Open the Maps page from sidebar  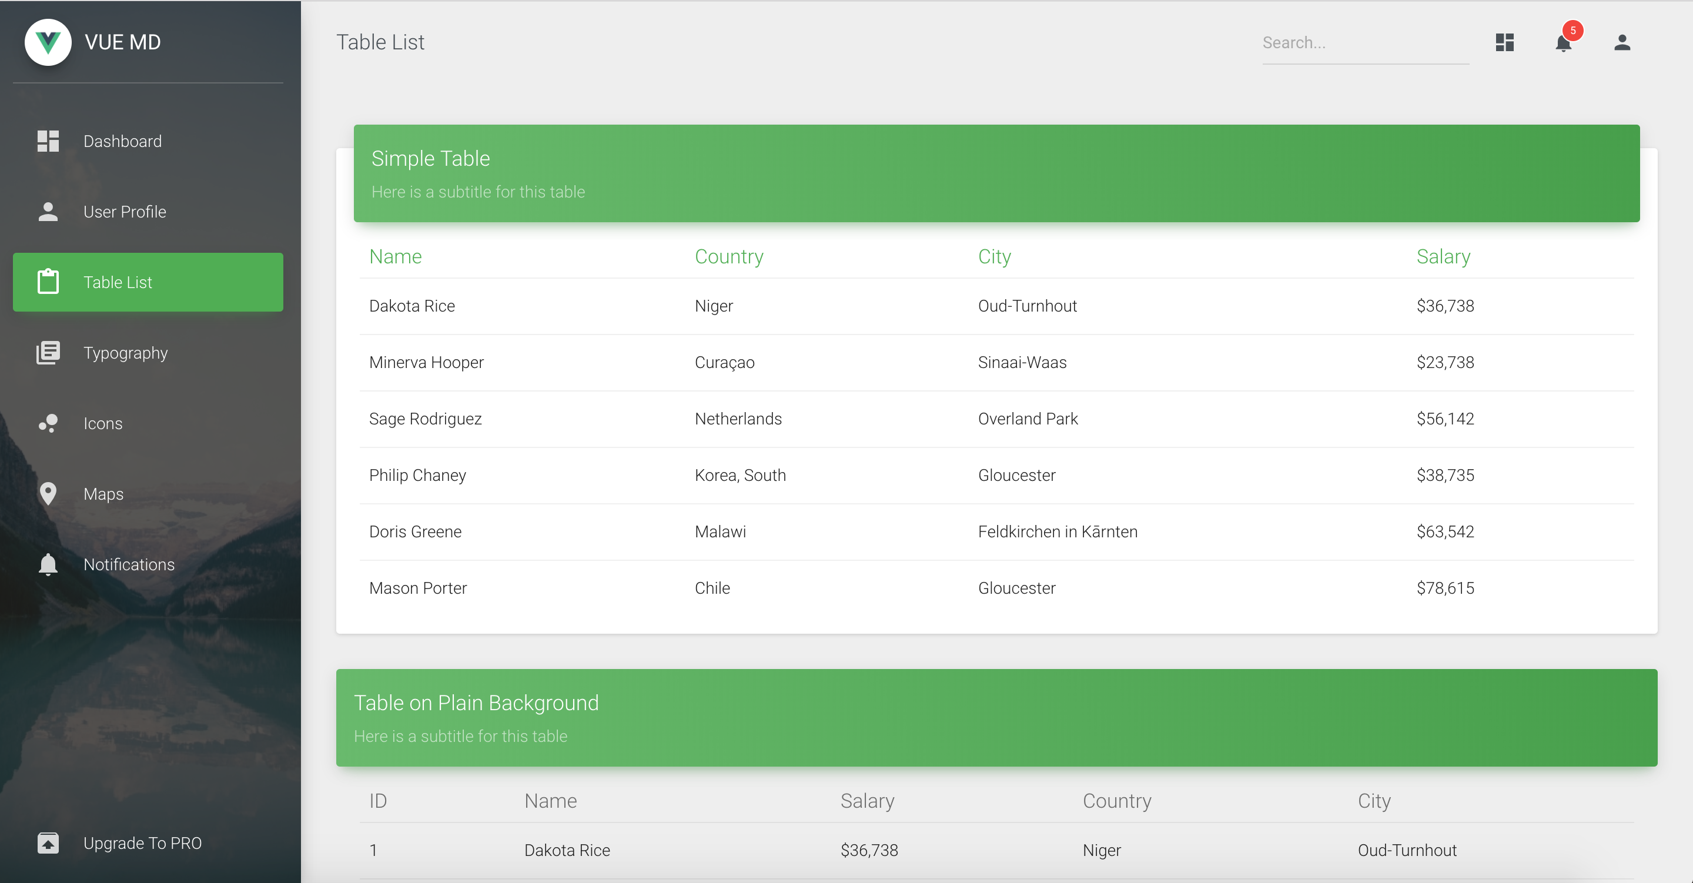click(x=103, y=494)
